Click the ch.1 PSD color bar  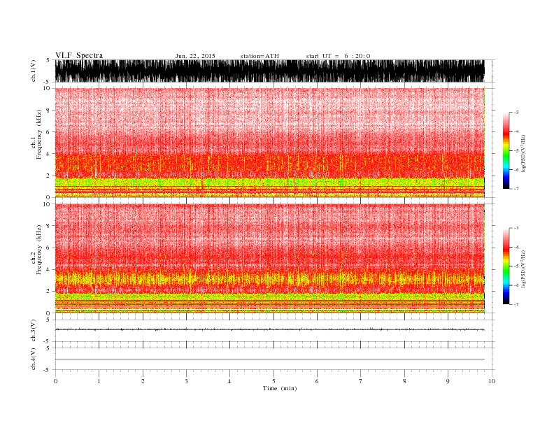[x=506, y=150]
